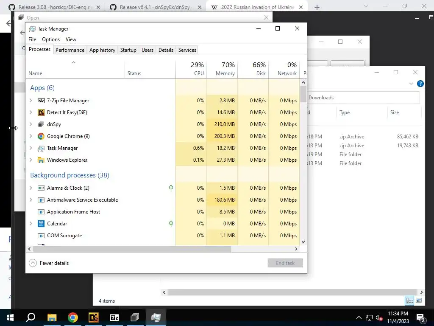Click the Task Manager taskbar icon
Screen dimensions: 434x326
(x=156, y=318)
